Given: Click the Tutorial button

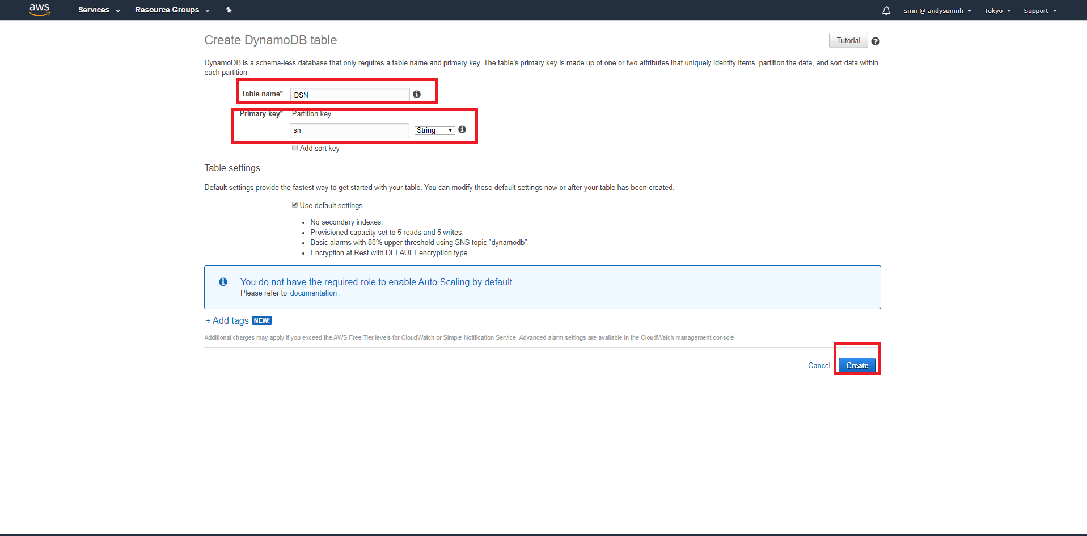Looking at the screenshot, I should click(x=848, y=41).
